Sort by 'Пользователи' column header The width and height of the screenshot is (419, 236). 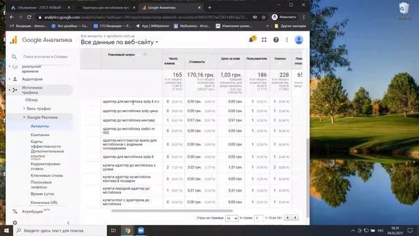click(x=257, y=58)
